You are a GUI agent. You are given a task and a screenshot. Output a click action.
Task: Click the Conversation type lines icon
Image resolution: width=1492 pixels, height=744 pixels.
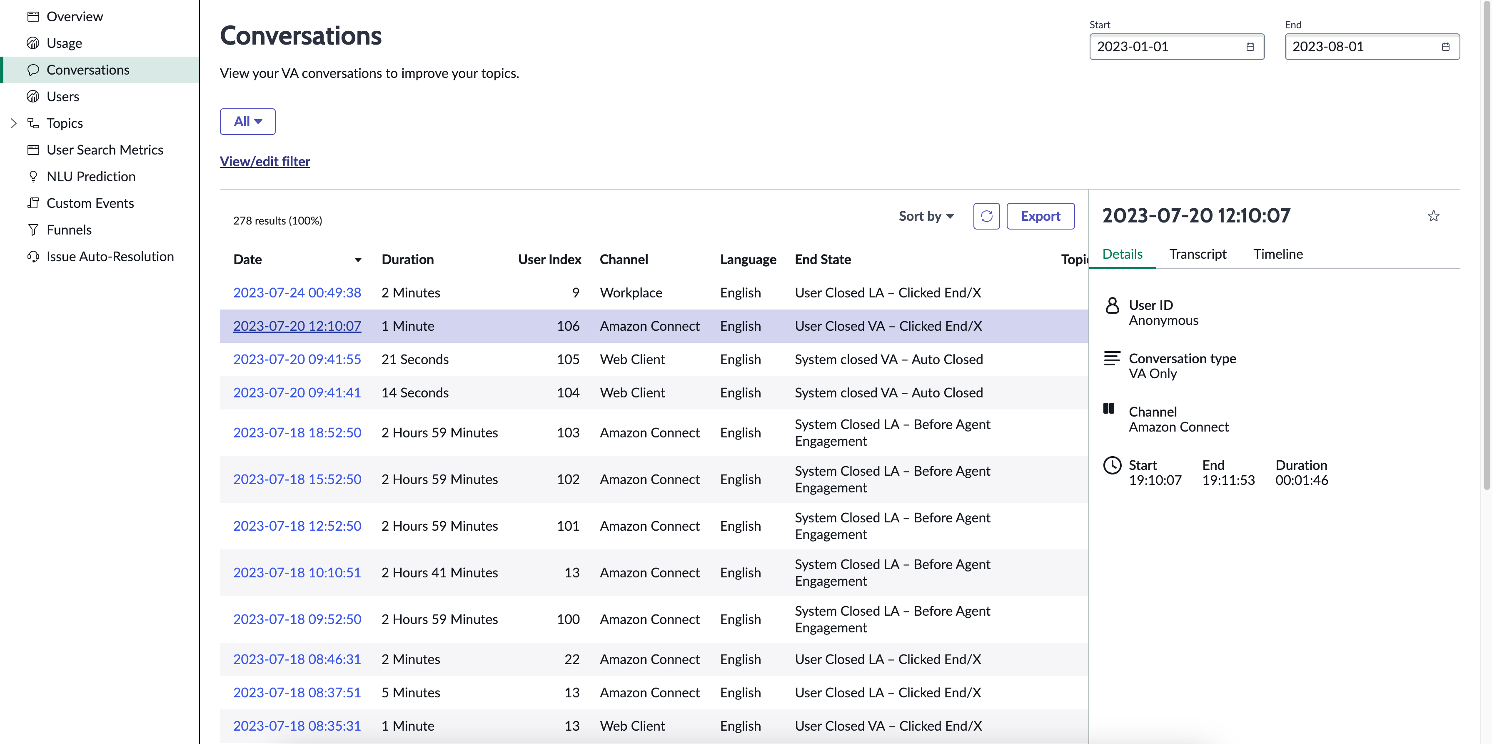point(1112,359)
